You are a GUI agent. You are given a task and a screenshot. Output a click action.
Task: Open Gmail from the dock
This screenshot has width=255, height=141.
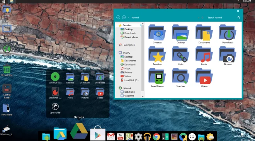[111, 137]
